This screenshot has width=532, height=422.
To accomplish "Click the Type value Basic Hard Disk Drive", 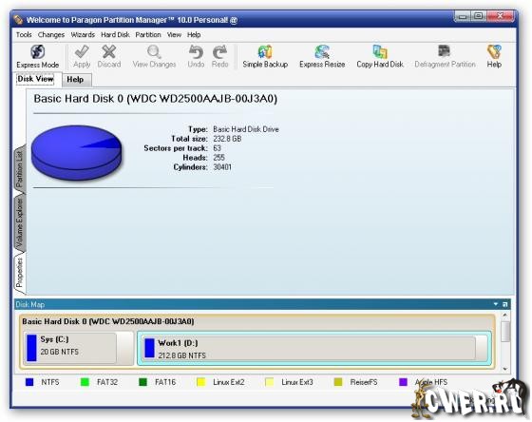I will pyautogui.click(x=246, y=129).
